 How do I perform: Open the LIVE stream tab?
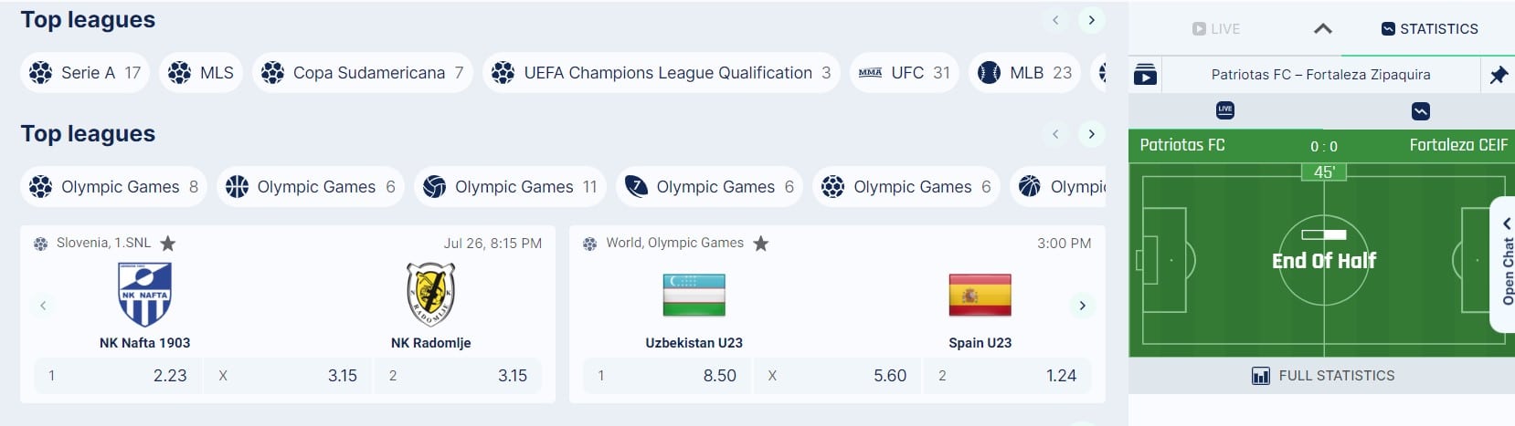(x=1216, y=29)
